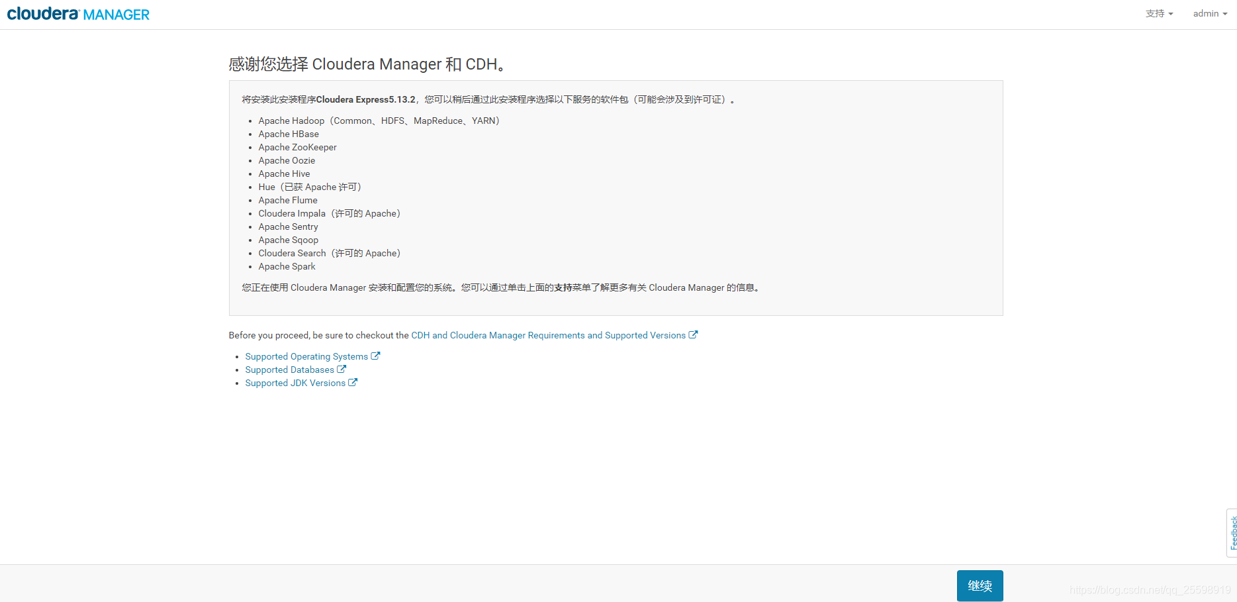Screen dimensions: 1237x602
Task: Click external-link icon beside Supported JDK Versions
Action: [353, 382]
